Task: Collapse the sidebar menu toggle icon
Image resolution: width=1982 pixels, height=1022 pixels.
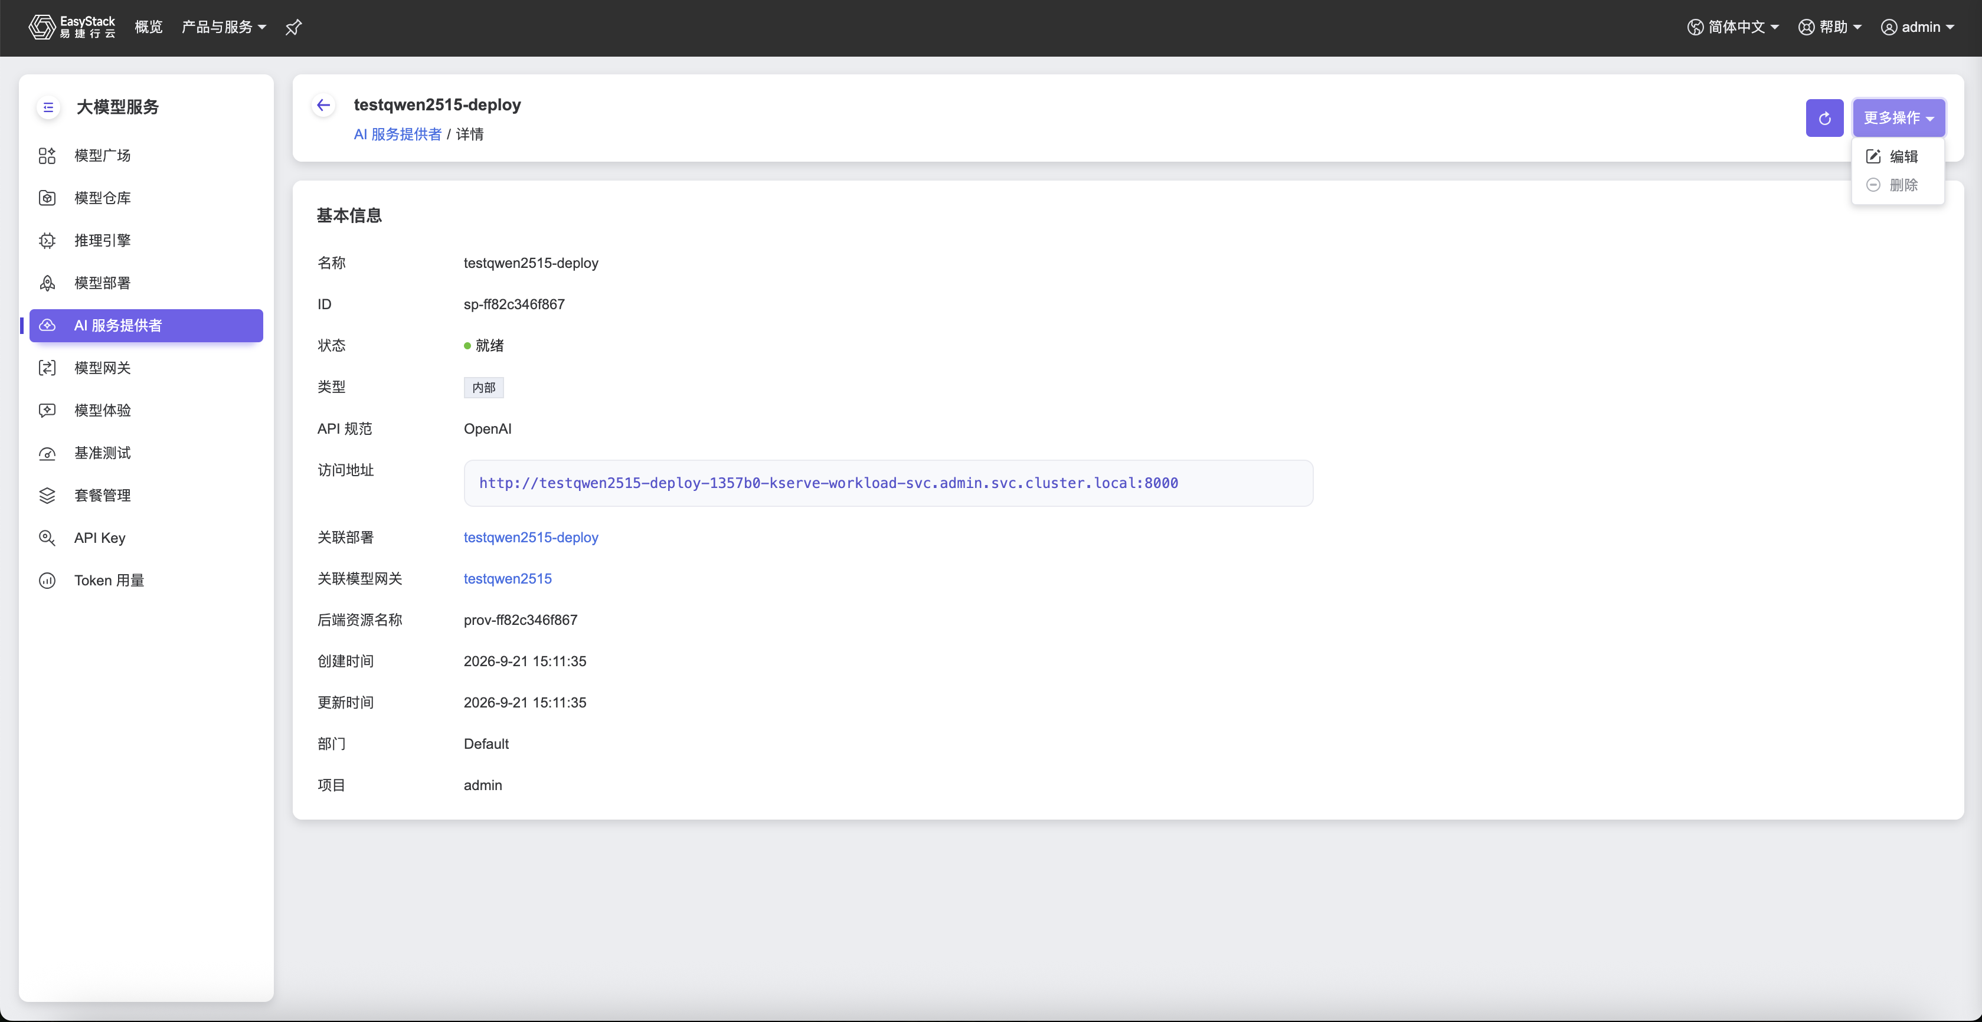Action: pyautogui.click(x=48, y=107)
